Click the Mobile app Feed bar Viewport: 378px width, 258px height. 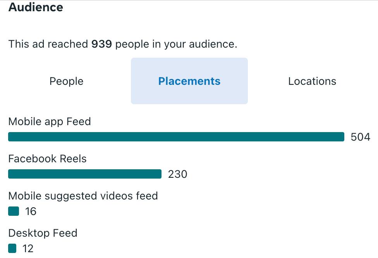[176, 137]
